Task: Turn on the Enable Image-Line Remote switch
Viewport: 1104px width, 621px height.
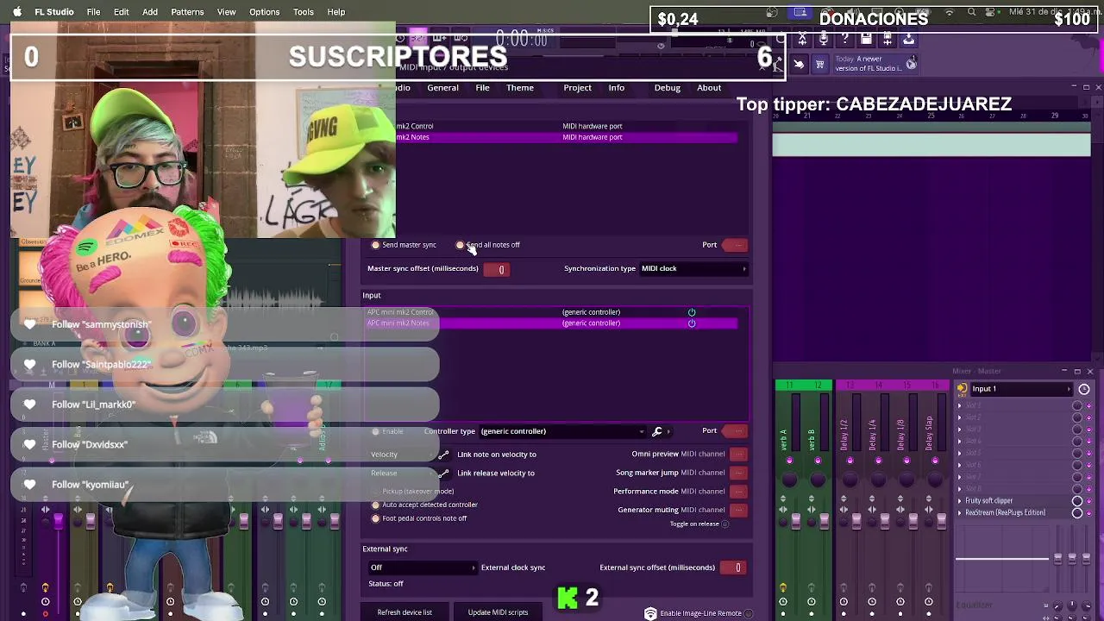Action: (748, 613)
